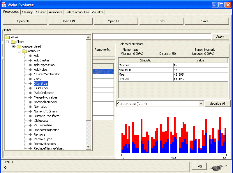Pick the NumericToBinary filter
Viewport: 233px width, 173px height.
(45, 111)
